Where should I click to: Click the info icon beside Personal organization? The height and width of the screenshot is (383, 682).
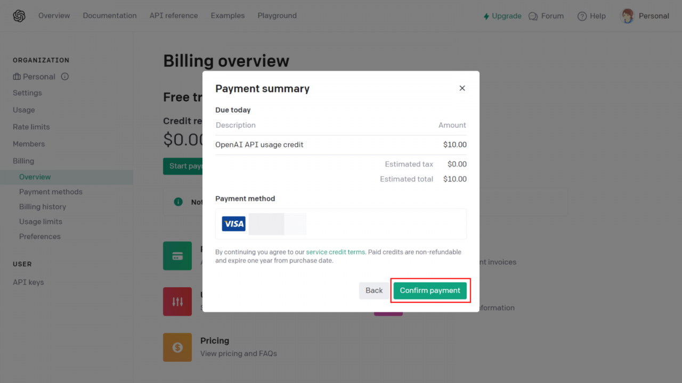pyautogui.click(x=65, y=77)
